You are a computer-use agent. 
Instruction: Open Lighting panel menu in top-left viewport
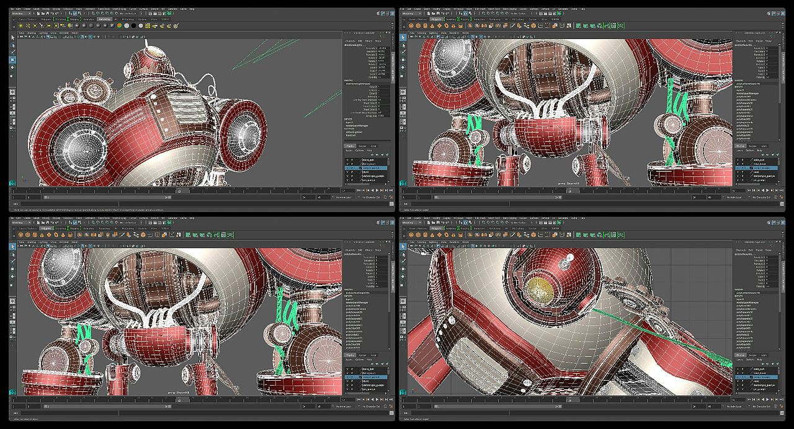coord(43,33)
